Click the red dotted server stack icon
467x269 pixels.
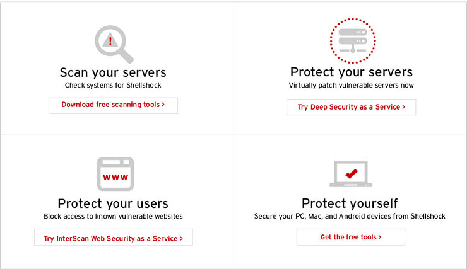[x=352, y=41]
